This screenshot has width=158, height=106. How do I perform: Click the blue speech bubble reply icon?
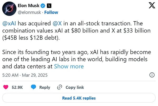33,87
